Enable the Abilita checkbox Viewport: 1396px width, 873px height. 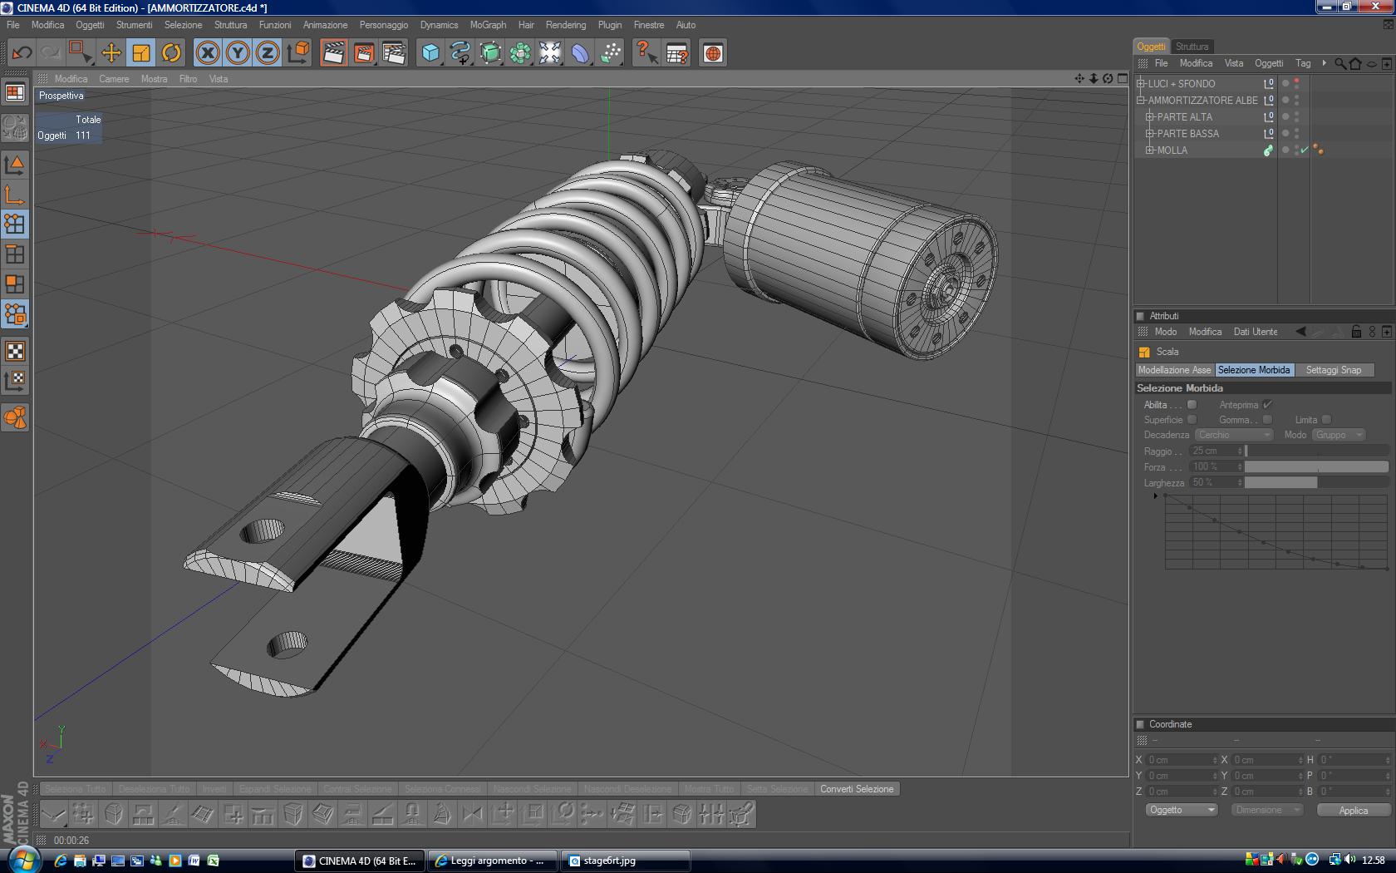[x=1192, y=405]
